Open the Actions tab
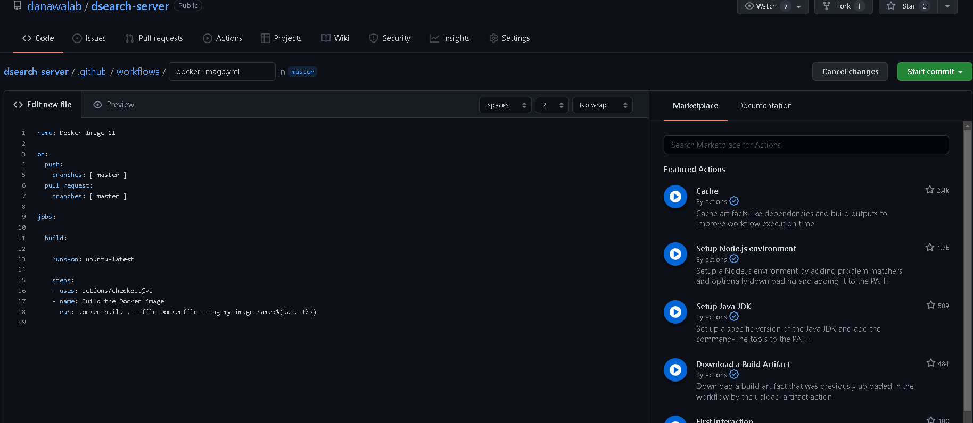Viewport: 973px width, 423px height. click(x=222, y=38)
